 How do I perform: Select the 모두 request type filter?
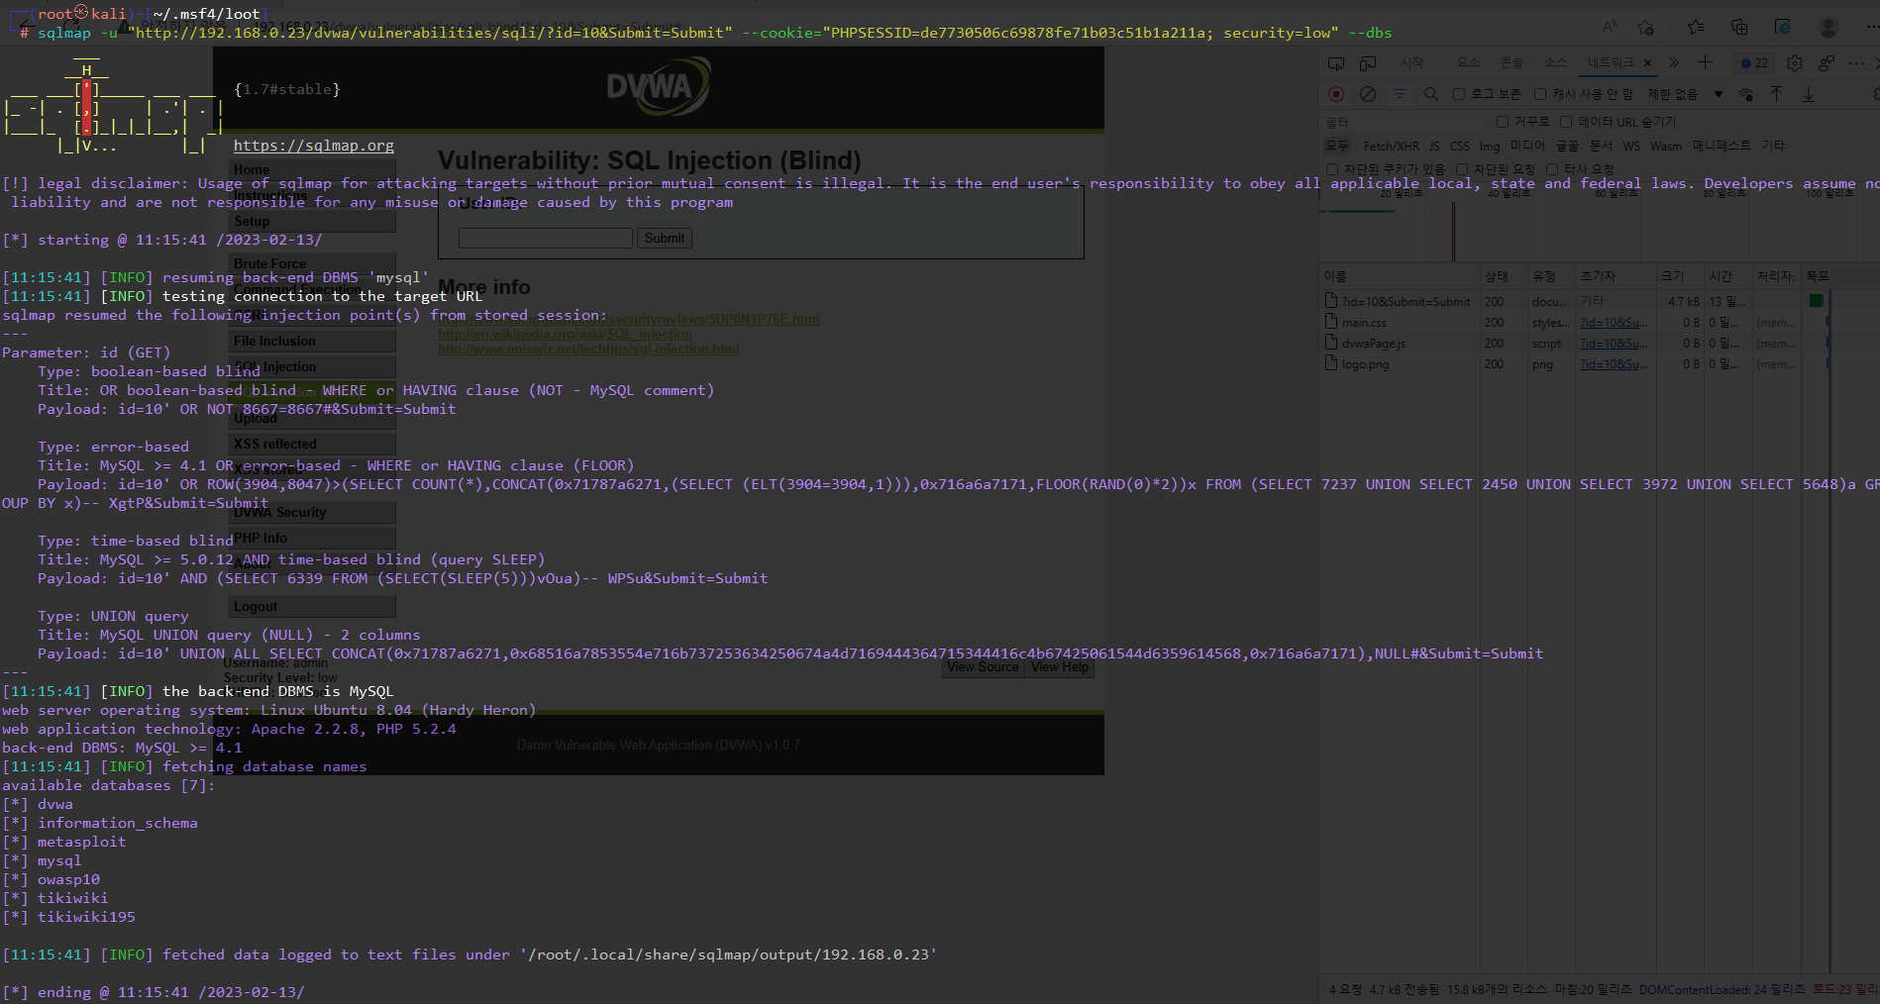(1337, 146)
